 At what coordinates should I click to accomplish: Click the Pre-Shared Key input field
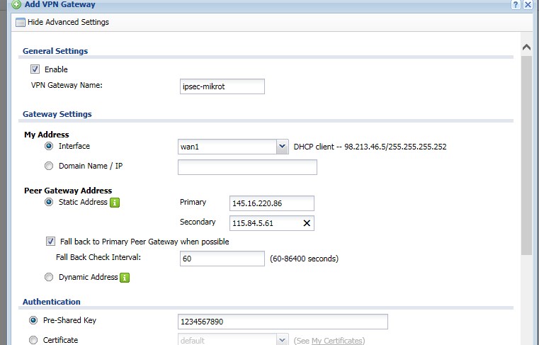click(x=283, y=322)
